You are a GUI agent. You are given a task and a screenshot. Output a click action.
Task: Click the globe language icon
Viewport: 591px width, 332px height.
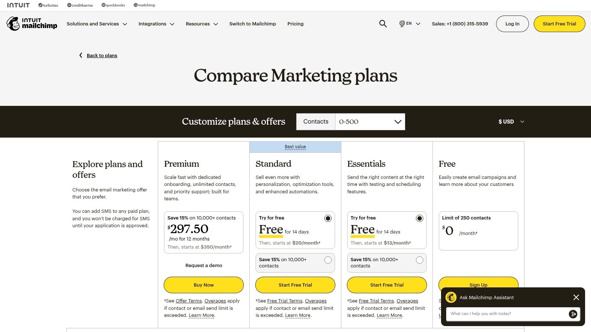tap(401, 24)
